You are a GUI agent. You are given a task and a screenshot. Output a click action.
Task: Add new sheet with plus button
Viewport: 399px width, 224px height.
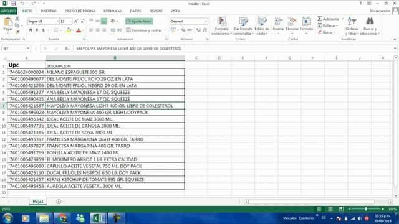(x=59, y=202)
